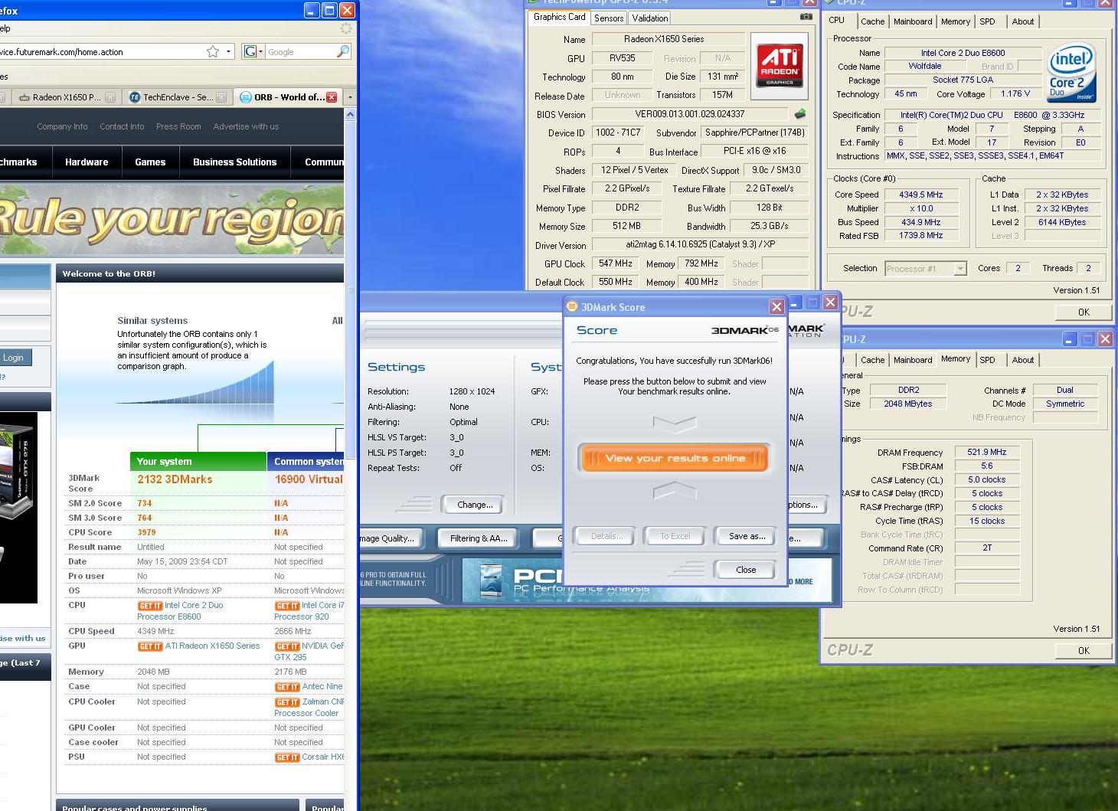Click GET IT beside Intel Core i7
1118x811 pixels.
click(287, 606)
